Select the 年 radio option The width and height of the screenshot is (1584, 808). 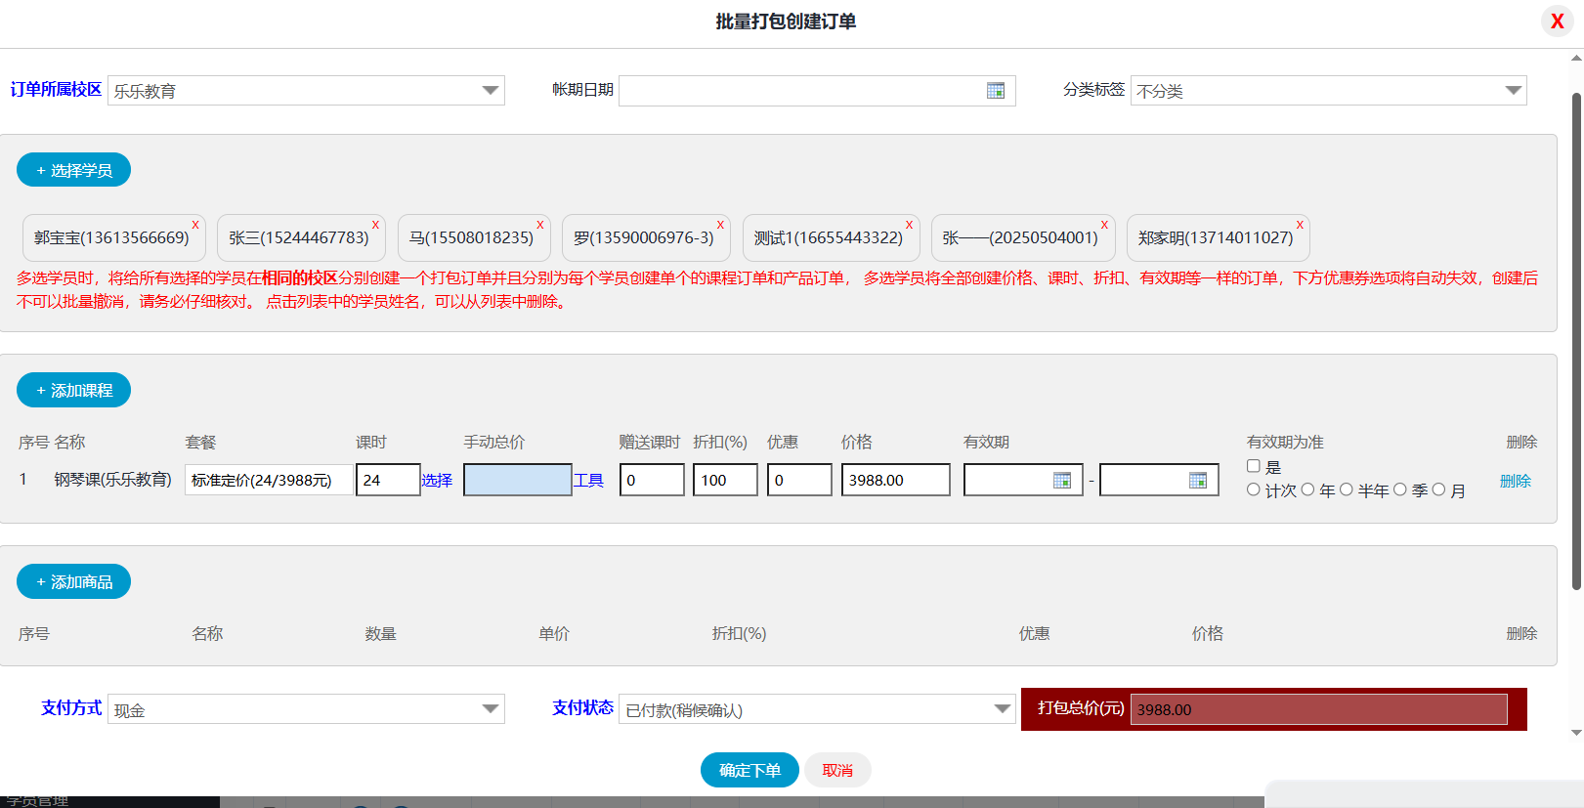(x=1307, y=489)
